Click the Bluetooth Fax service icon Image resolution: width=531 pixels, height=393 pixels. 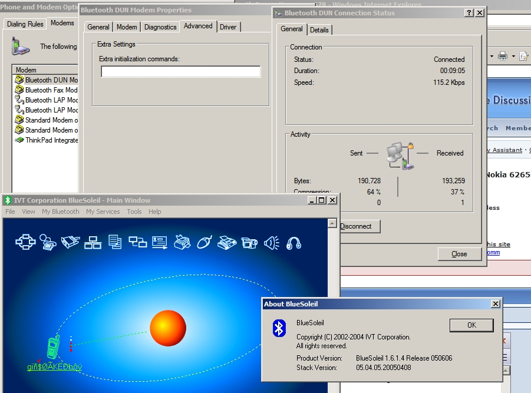227,243
